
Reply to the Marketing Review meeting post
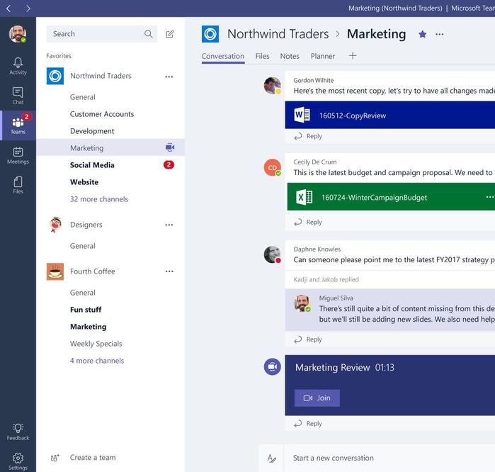309,423
